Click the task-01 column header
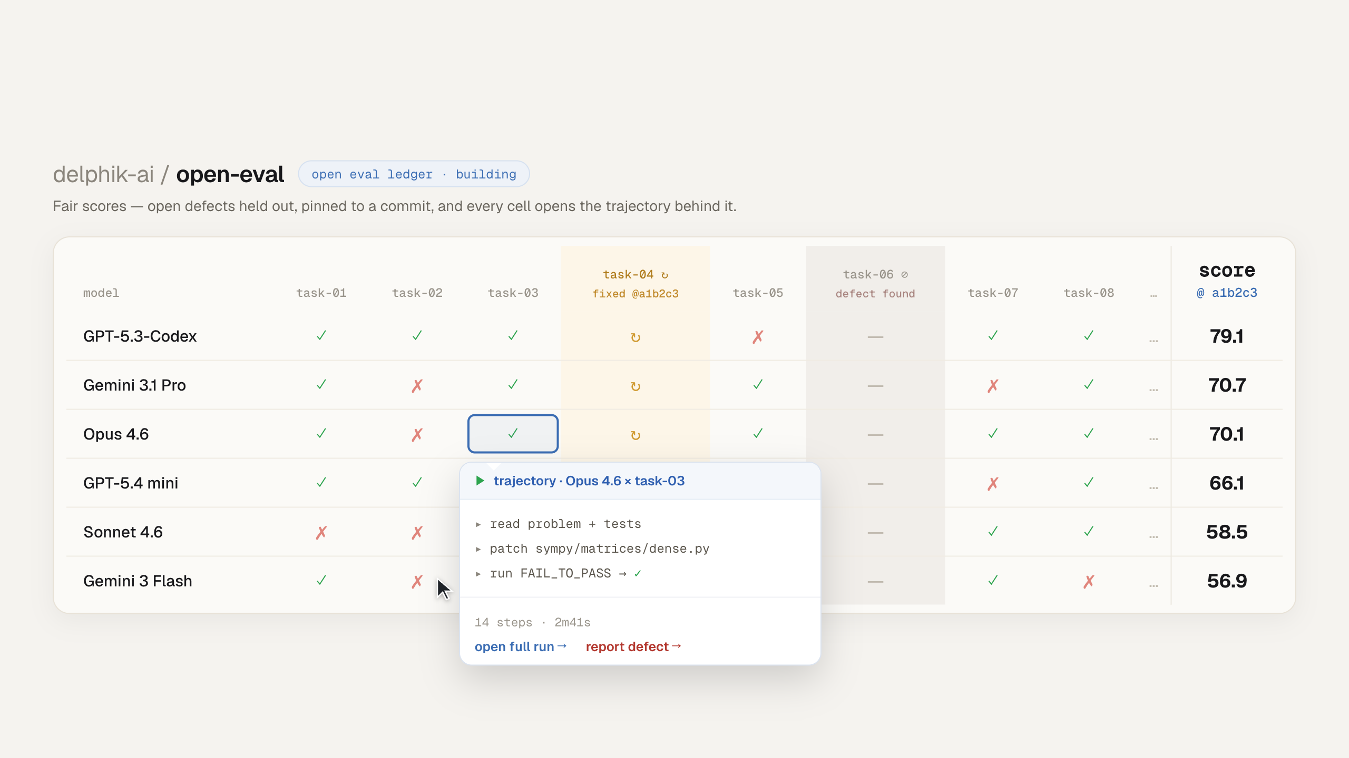This screenshot has height=758, width=1349. tap(321, 293)
